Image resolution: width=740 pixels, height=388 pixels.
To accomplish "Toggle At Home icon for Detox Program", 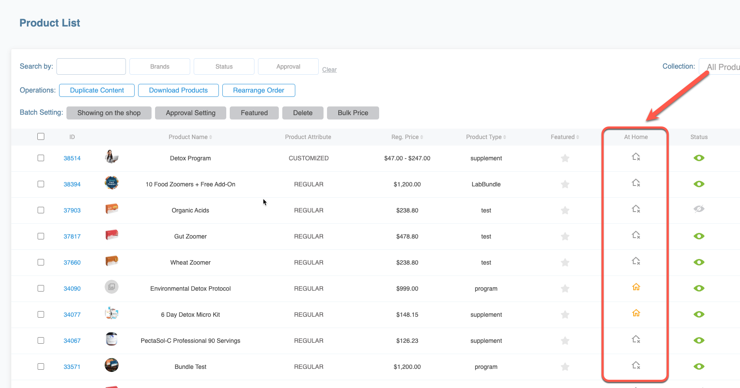I will (636, 157).
